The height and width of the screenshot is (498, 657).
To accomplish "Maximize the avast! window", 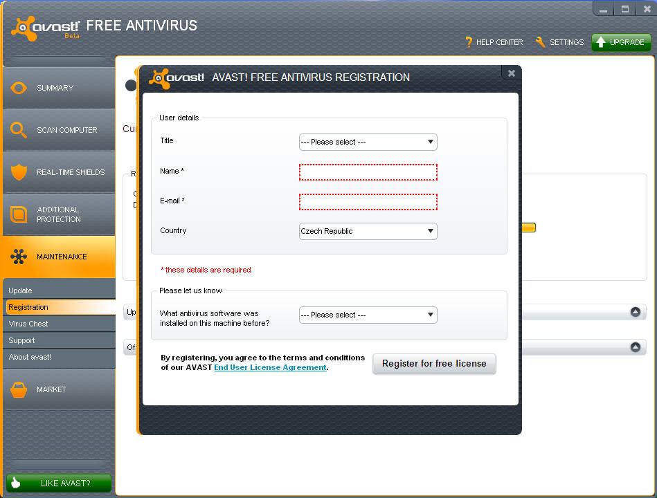I will (x=624, y=9).
